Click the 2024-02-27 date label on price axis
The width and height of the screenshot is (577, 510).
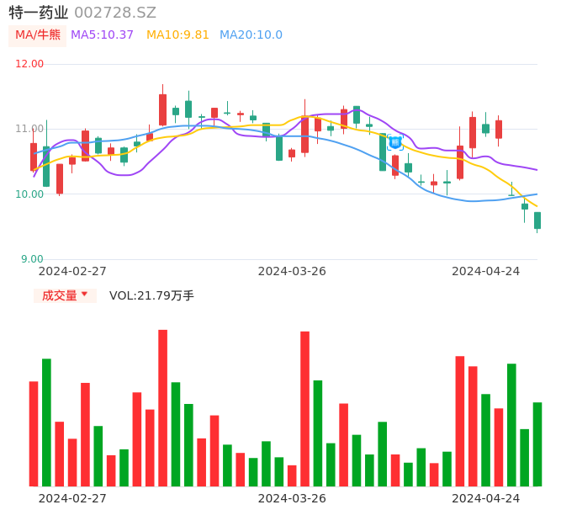click(72, 271)
